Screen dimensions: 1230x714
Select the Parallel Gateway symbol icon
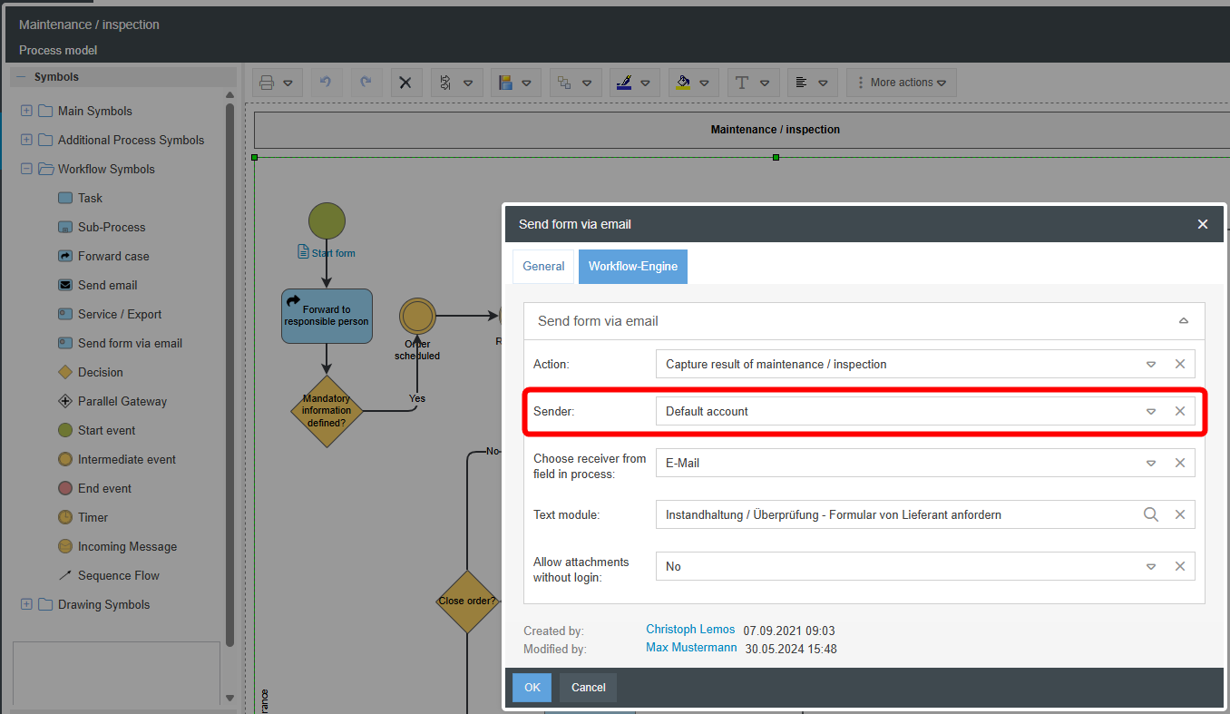(65, 401)
